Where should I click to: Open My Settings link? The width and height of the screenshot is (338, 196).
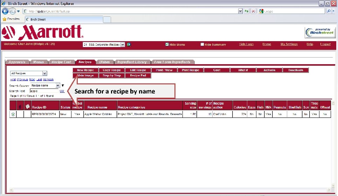coord(289,44)
